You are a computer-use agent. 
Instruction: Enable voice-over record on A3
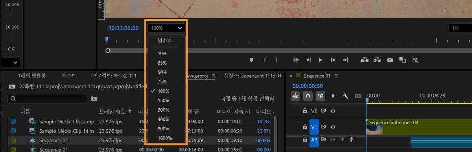tap(351, 139)
